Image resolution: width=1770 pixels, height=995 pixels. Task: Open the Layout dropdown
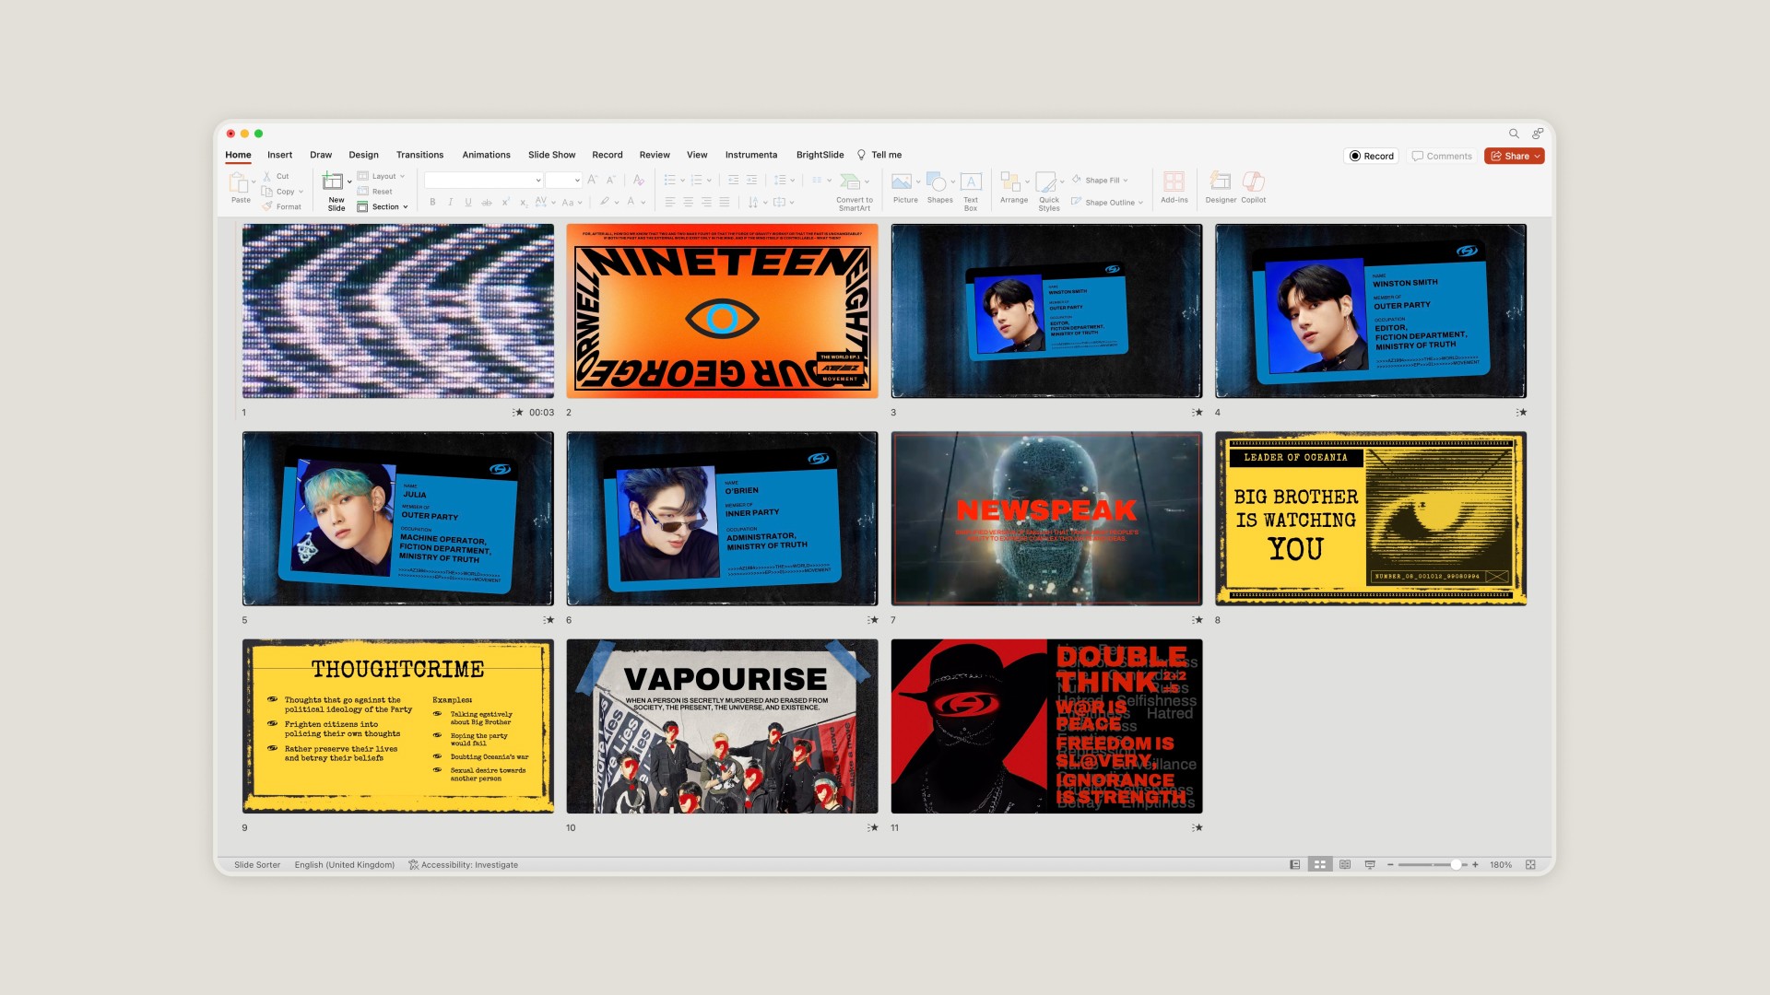tap(383, 176)
